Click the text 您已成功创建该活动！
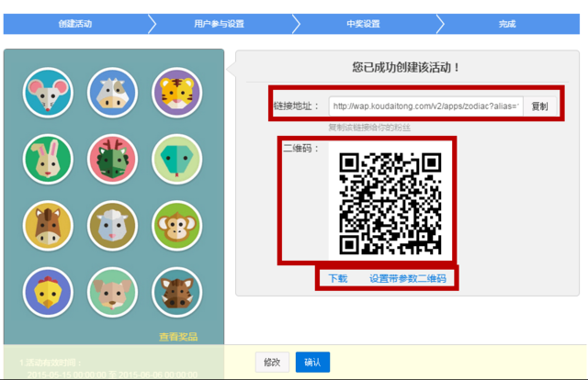The height and width of the screenshot is (380, 588). (406, 67)
